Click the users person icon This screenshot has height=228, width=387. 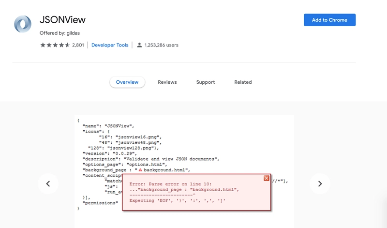(139, 45)
